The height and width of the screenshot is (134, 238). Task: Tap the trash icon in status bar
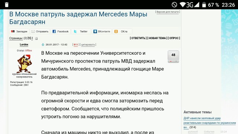tap(7, 5)
